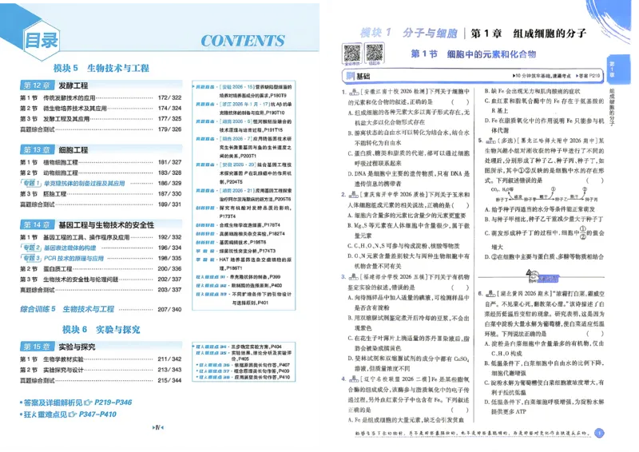Click the page number 172/322
The height and width of the screenshot is (452, 639).
pos(169,97)
